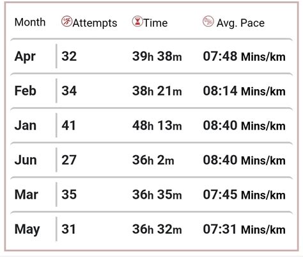Click the 35 attempts value for Mar

pos(69,195)
